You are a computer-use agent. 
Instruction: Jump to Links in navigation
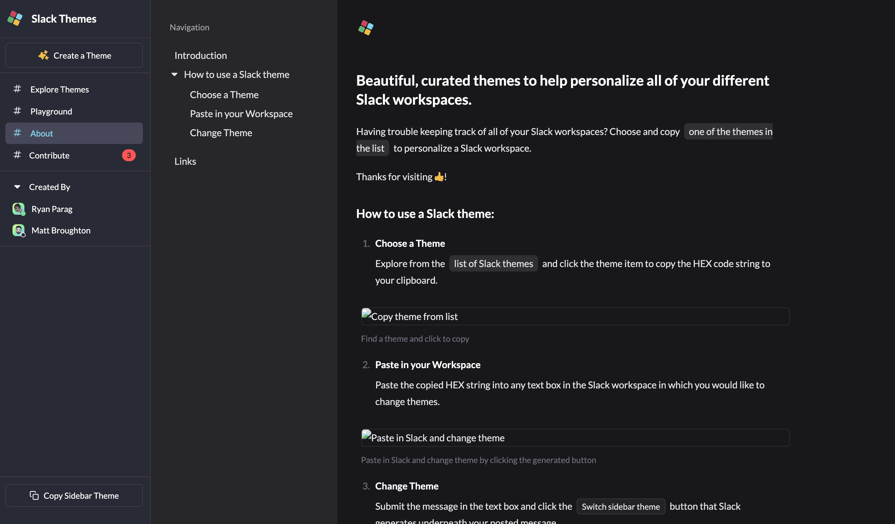(185, 161)
